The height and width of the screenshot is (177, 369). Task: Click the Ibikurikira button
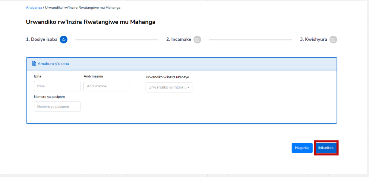point(326,148)
